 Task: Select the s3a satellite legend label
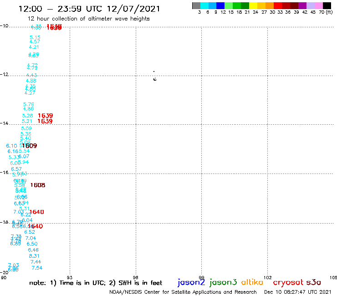coord(313,282)
